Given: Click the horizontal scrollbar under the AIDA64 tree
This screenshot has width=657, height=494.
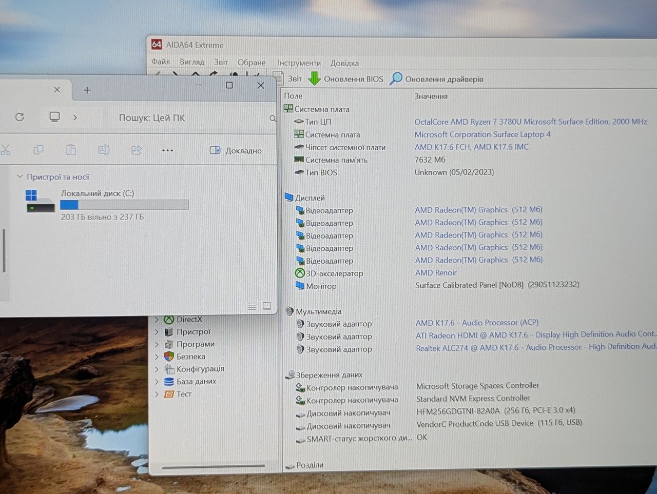Looking at the screenshot, I should [x=213, y=466].
